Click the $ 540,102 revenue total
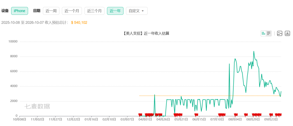 pos(79,23)
